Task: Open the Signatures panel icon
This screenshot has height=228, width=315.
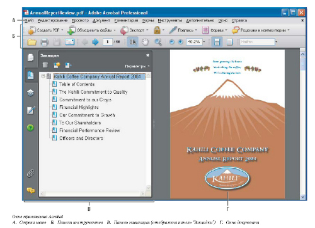Action: pyautogui.click(x=31, y=110)
